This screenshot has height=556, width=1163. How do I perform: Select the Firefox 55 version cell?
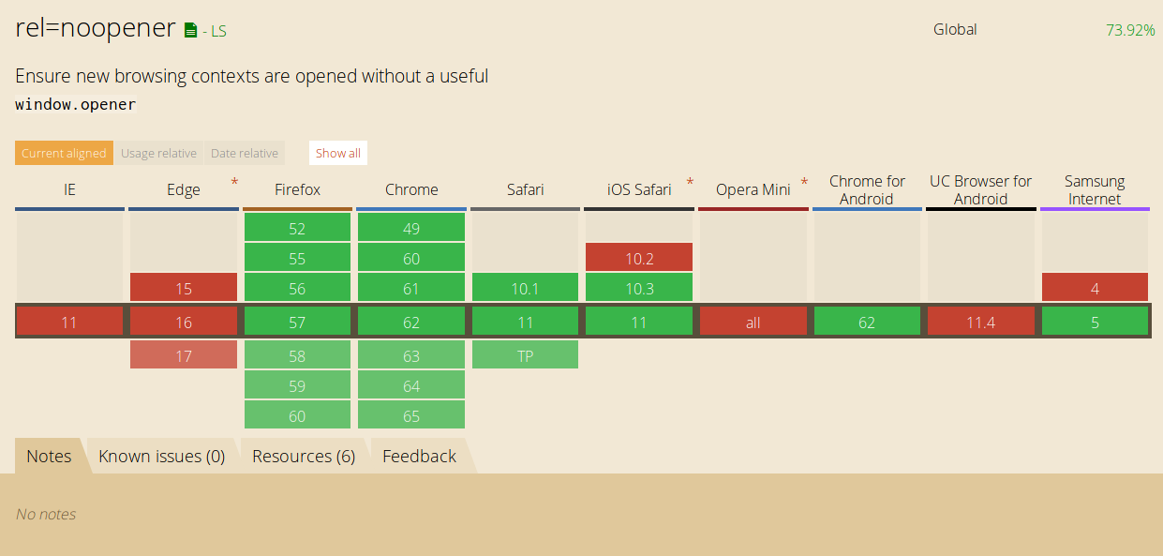coord(297,258)
